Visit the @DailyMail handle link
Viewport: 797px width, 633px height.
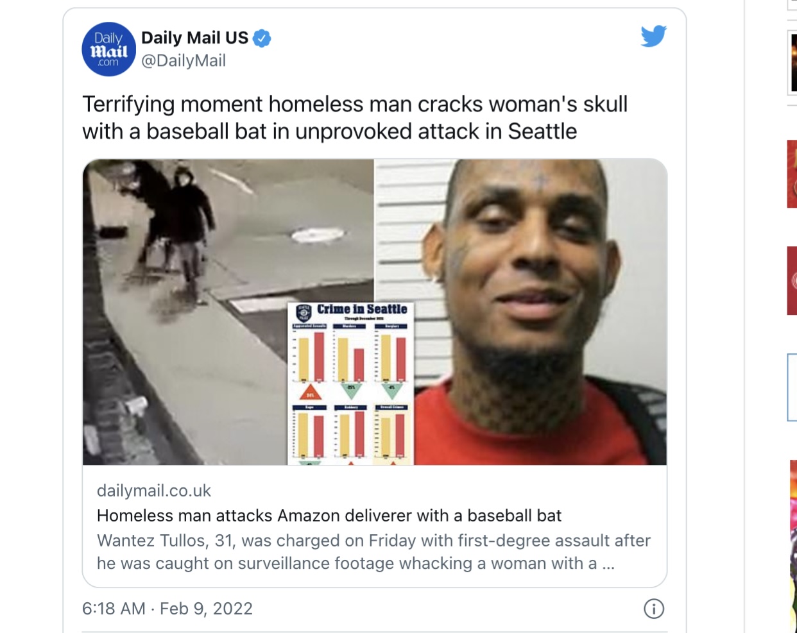point(184,61)
